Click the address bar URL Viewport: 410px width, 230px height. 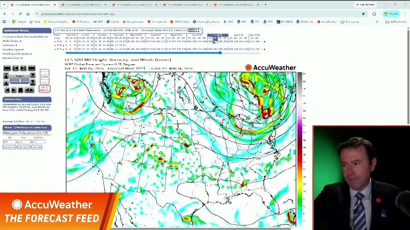pos(78,14)
